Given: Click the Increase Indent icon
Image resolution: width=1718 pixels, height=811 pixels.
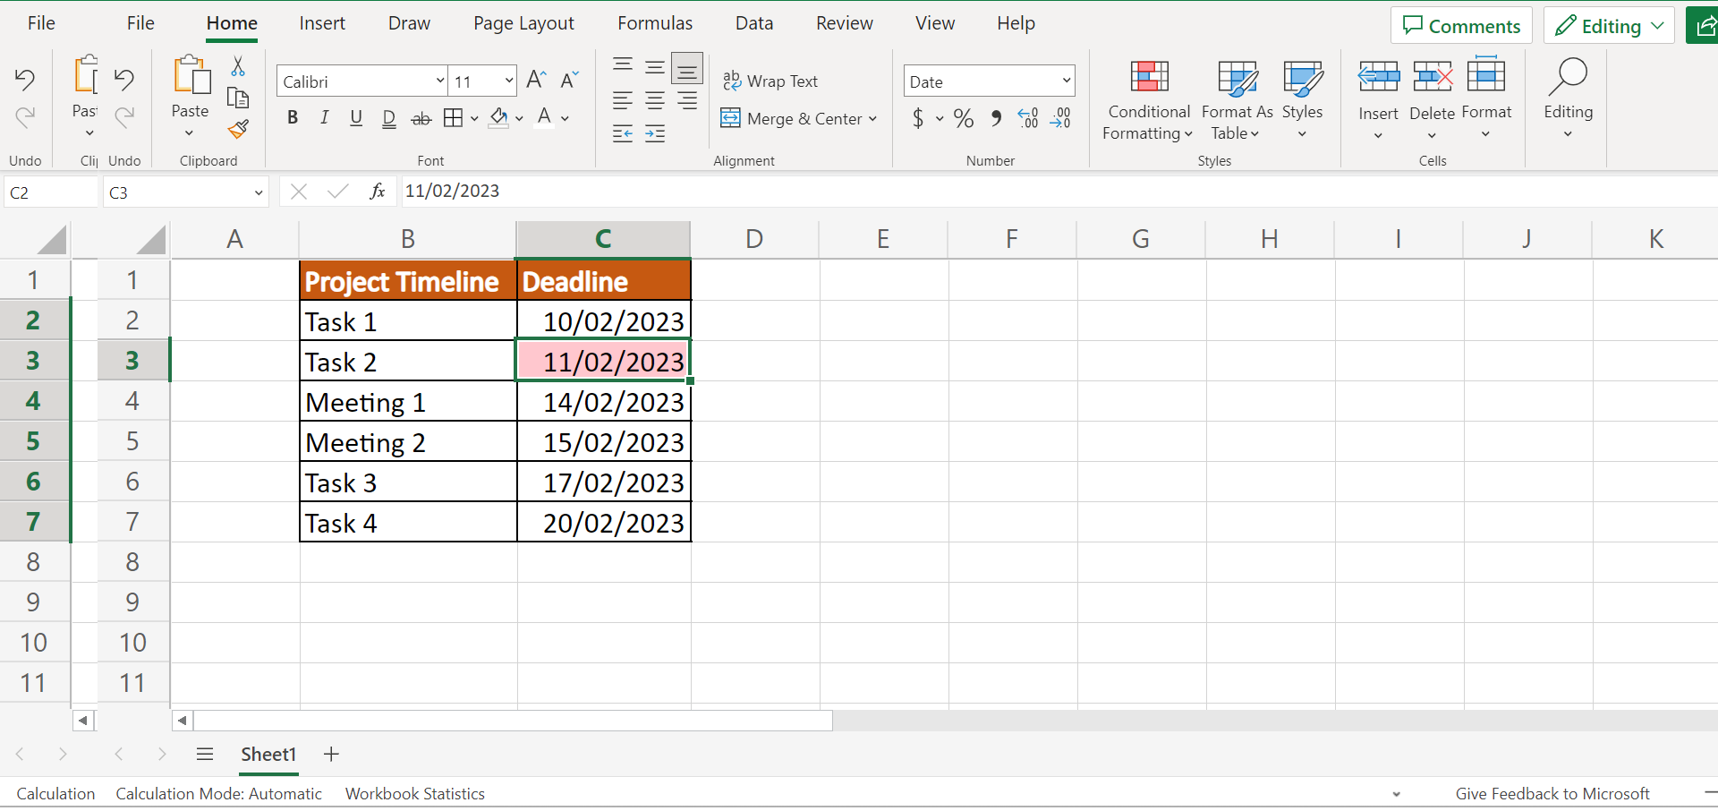Looking at the screenshot, I should (655, 134).
